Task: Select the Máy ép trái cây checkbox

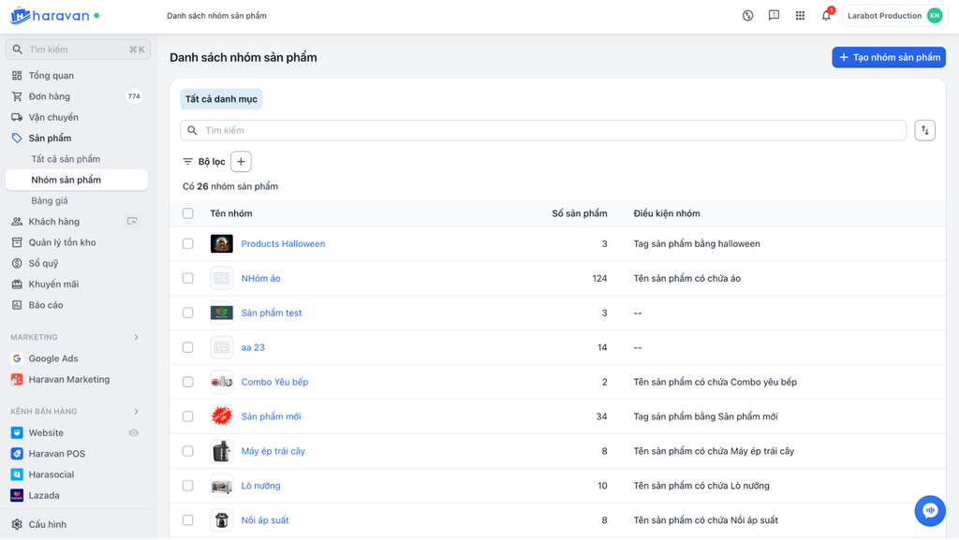Action: 188,451
